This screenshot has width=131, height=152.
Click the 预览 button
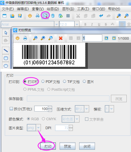coord(68,146)
